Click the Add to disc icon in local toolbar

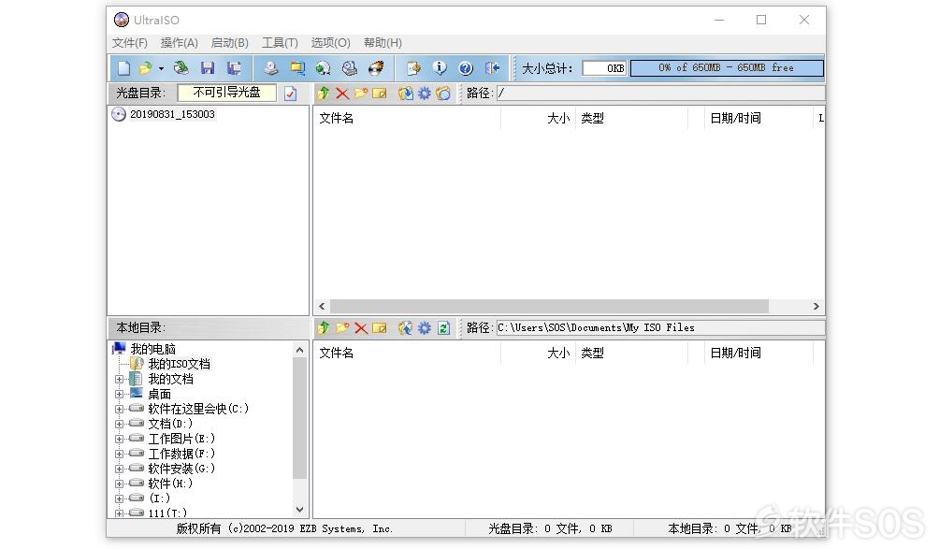tap(405, 327)
